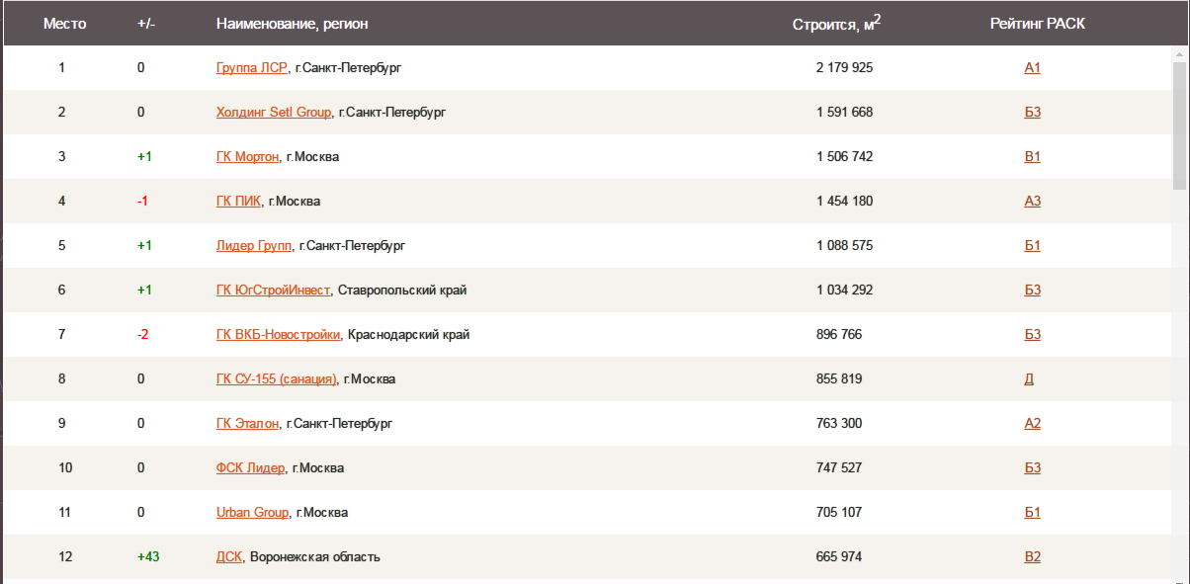Open the А1 rating for Группа ЛСР
Screen dimensions: 1190x584
(1033, 68)
